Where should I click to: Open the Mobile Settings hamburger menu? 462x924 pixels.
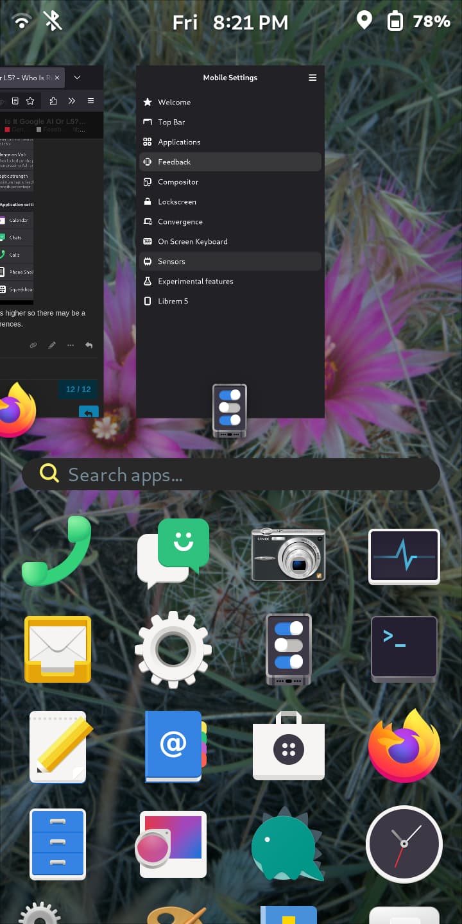pos(312,78)
